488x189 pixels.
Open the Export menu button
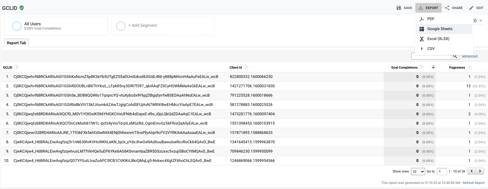point(428,8)
